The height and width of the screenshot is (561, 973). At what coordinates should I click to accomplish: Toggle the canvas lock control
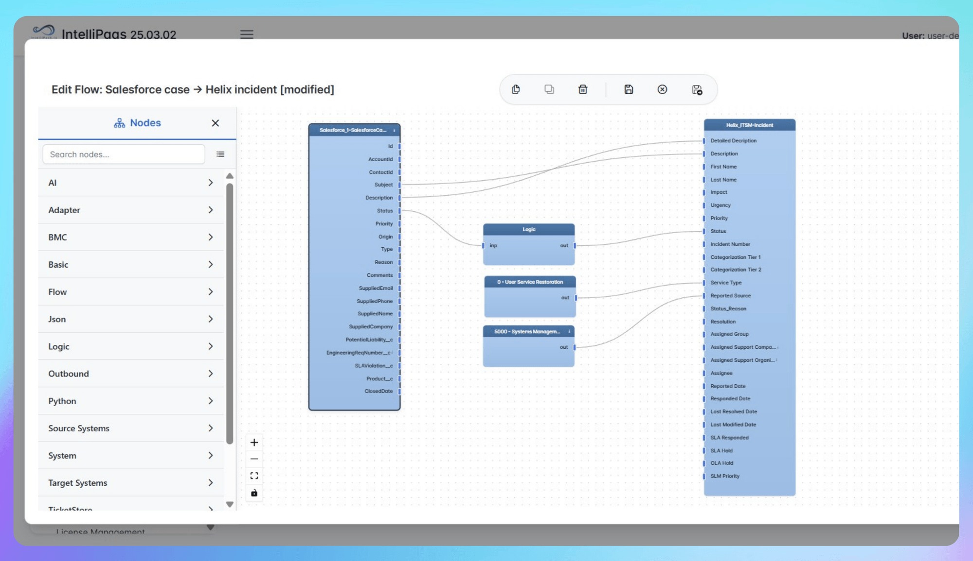click(x=254, y=493)
